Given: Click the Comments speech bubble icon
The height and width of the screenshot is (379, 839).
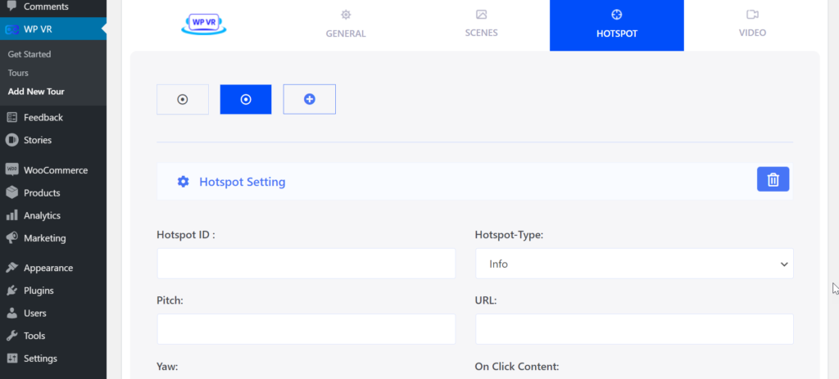Looking at the screenshot, I should coord(11,7).
